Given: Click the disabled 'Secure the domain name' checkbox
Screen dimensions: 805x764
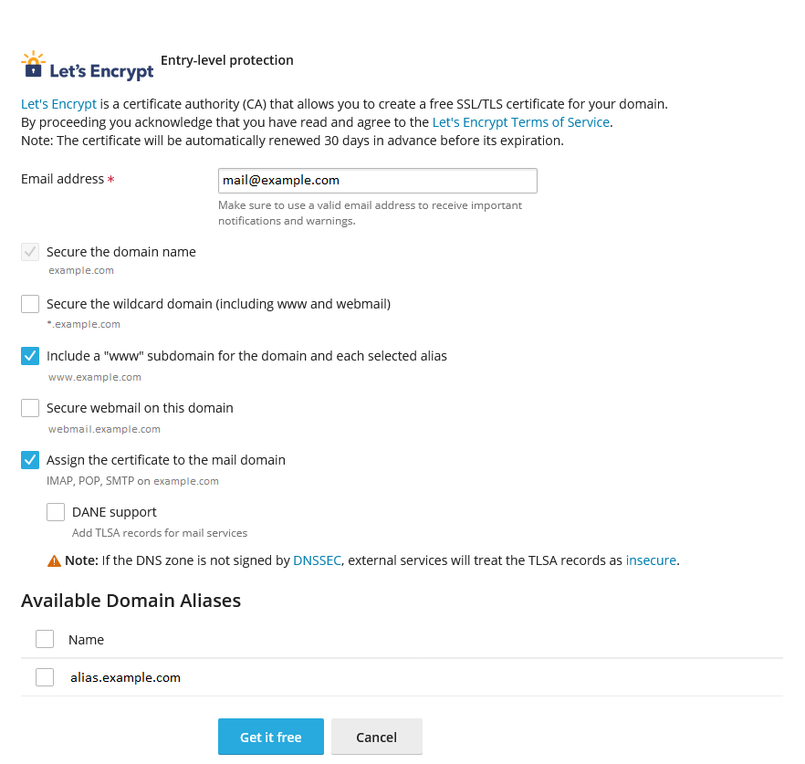Looking at the screenshot, I should [x=29, y=251].
